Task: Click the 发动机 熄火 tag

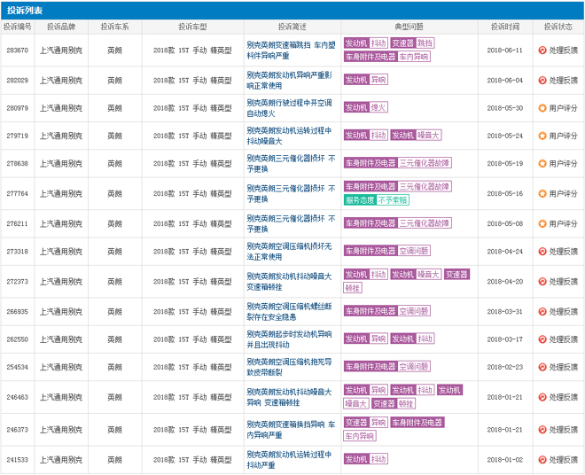Action: (x=365, y=107)
